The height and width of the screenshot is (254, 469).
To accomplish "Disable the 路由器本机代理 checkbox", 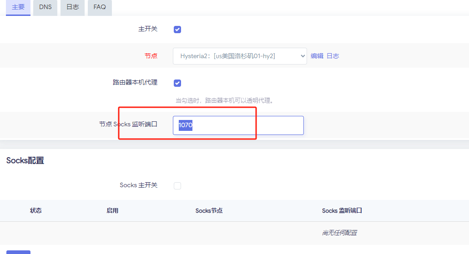I will (177, 83).
